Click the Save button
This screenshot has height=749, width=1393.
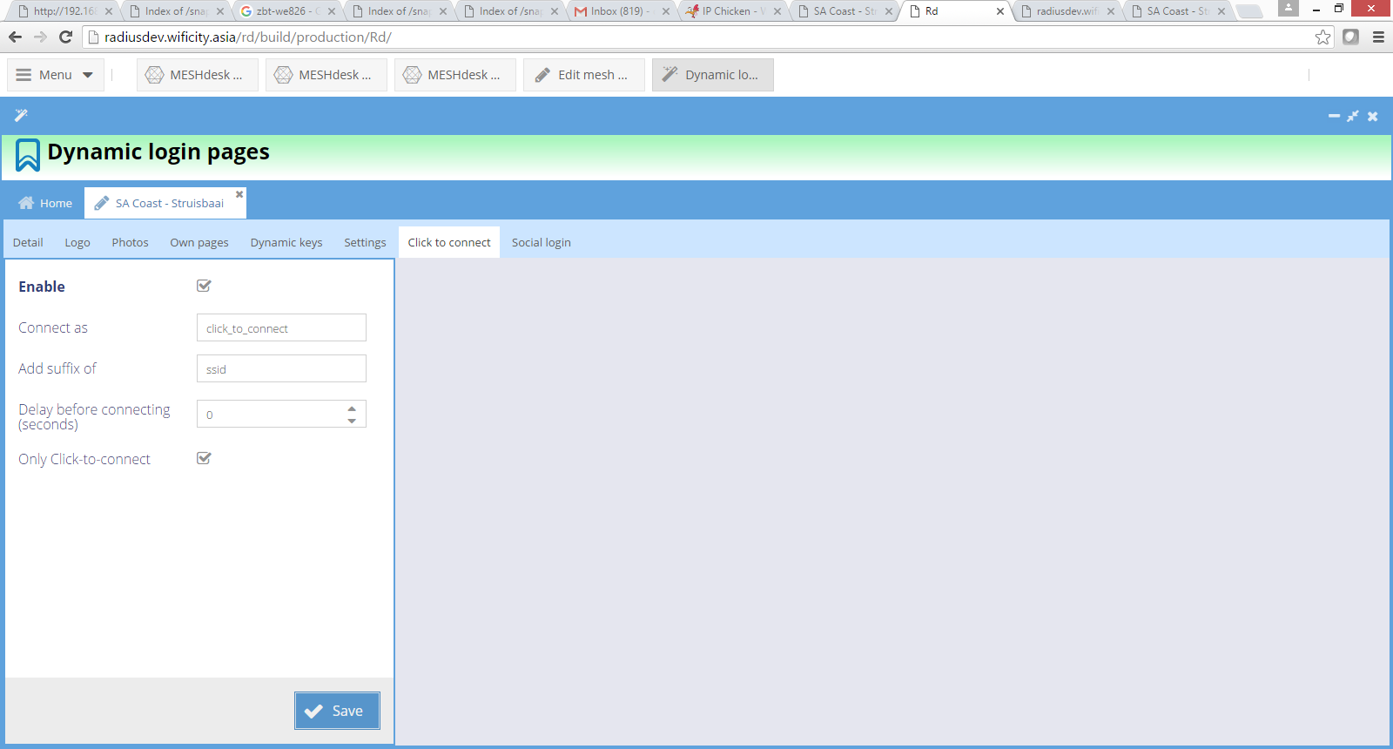pos(337,711)
